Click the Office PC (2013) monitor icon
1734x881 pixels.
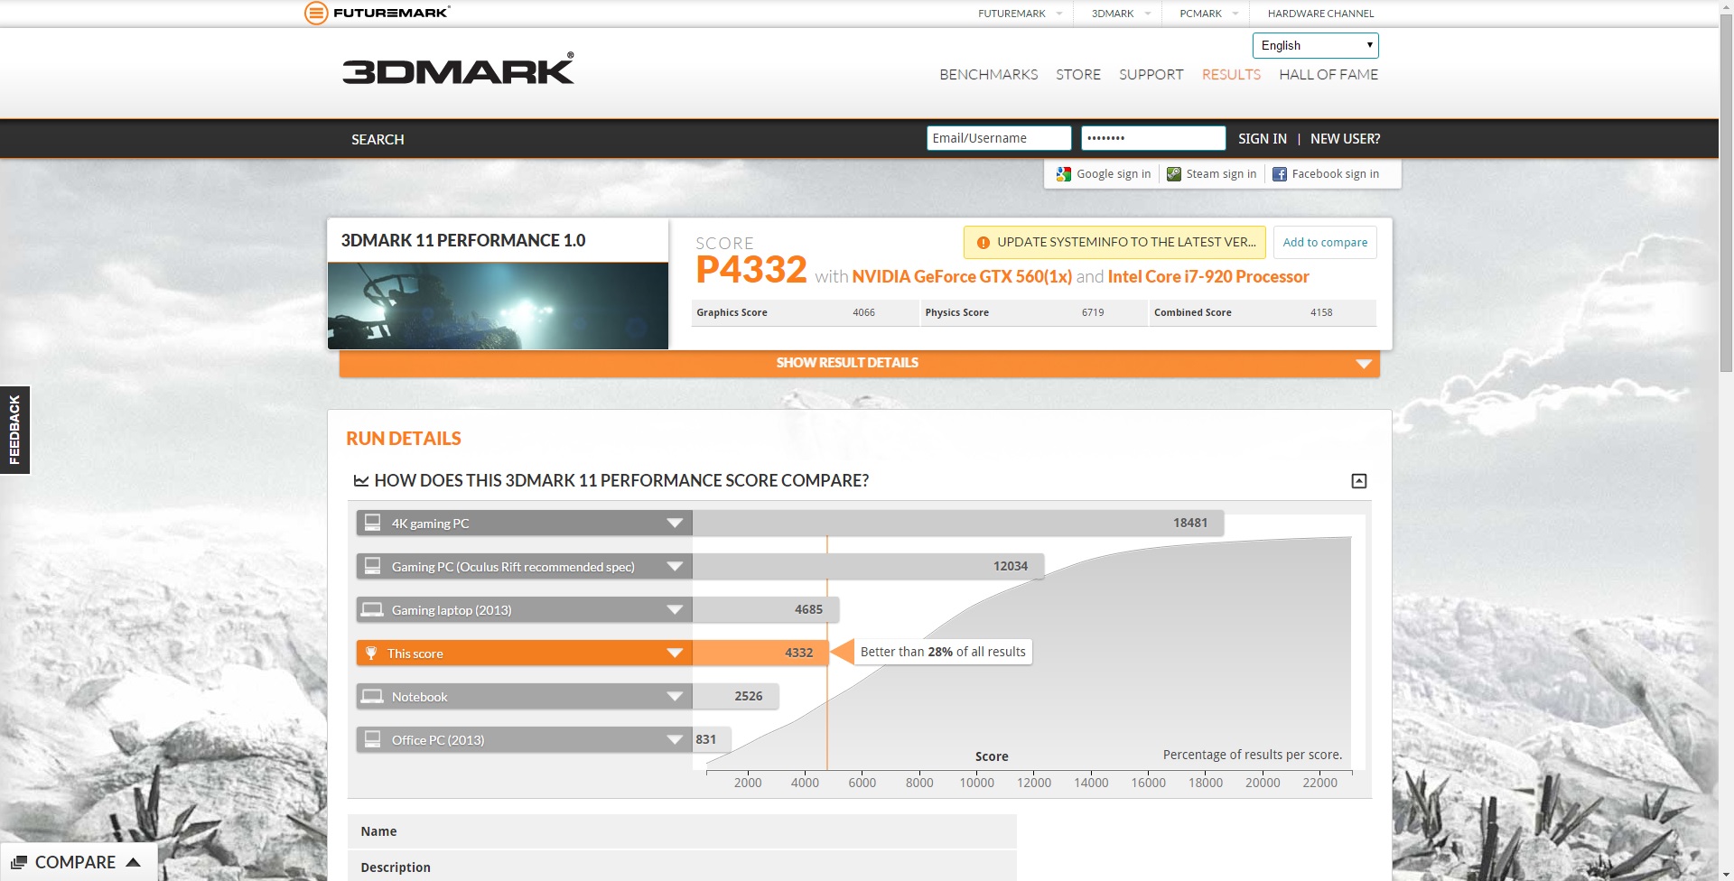(x=372, y=739)
